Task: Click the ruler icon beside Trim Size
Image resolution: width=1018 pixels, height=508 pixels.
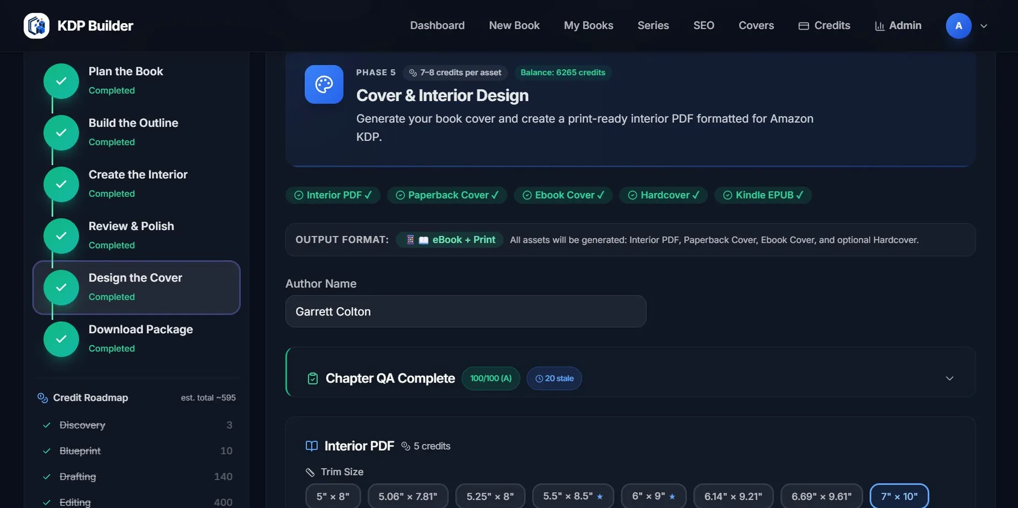Action: [310, 472]
